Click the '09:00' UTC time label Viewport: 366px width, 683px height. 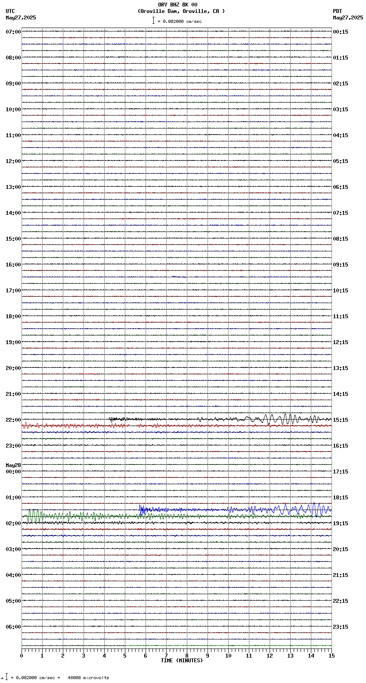point(13,84)
